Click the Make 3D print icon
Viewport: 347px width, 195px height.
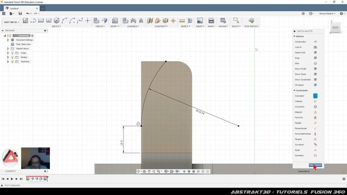point(211,21)
